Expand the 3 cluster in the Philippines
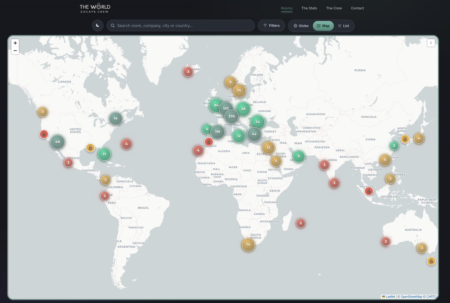The height and width of the screenshot is (303, 450). (390, 178)
